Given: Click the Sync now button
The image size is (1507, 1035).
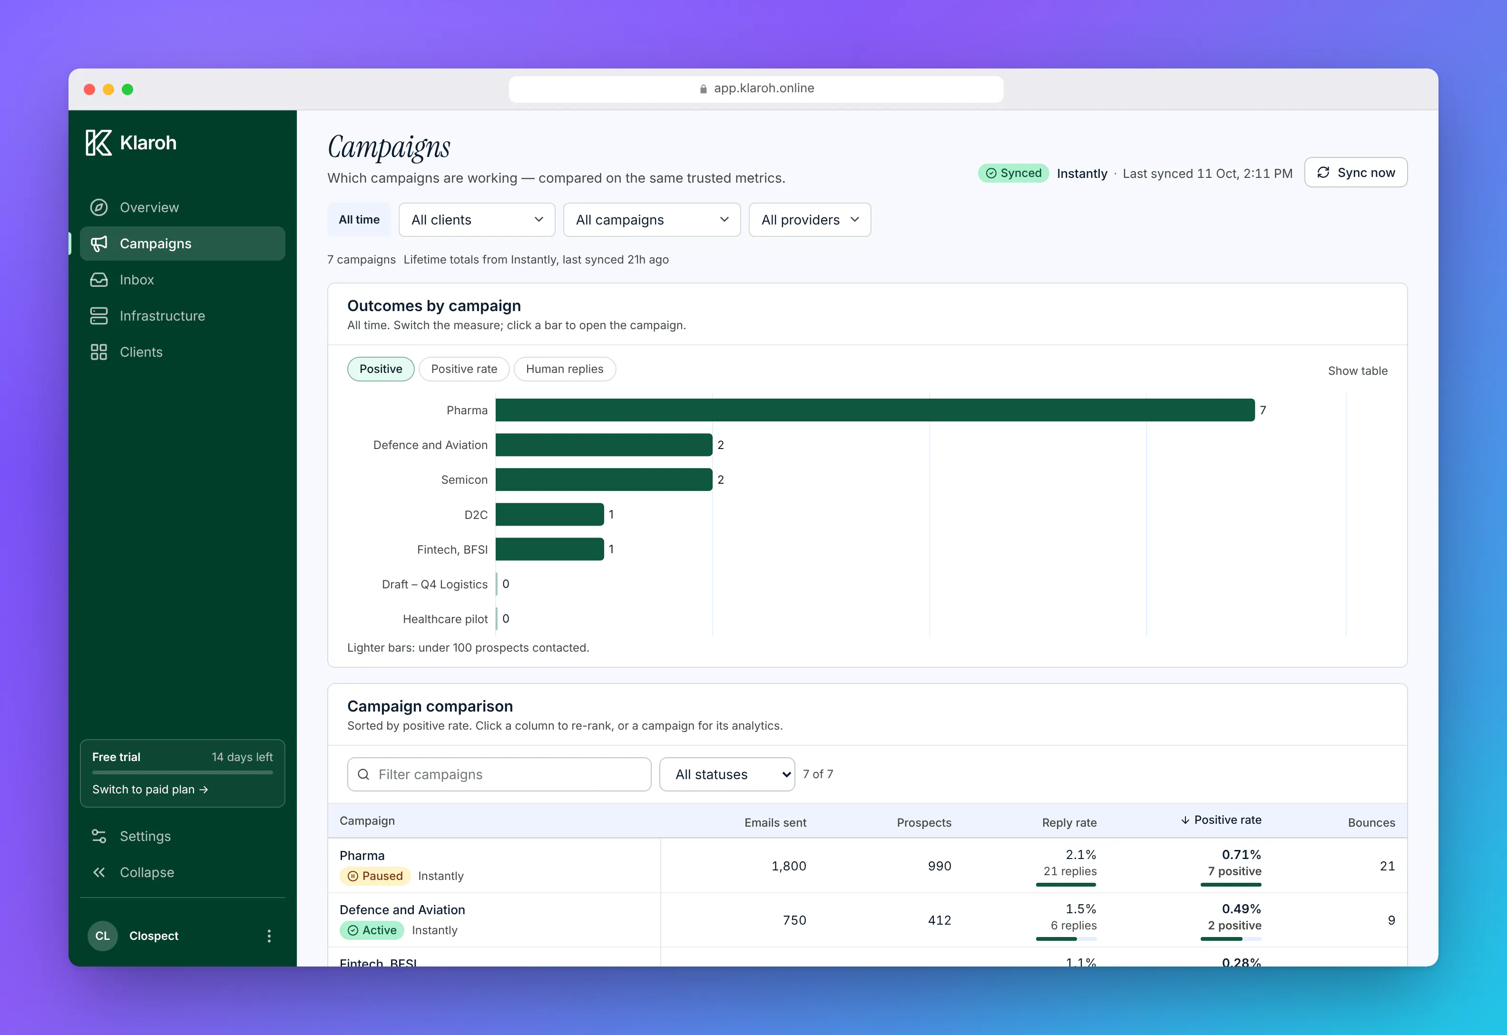Looking at the screenshot, I should pyautogui.click(x=1356, y=173).
